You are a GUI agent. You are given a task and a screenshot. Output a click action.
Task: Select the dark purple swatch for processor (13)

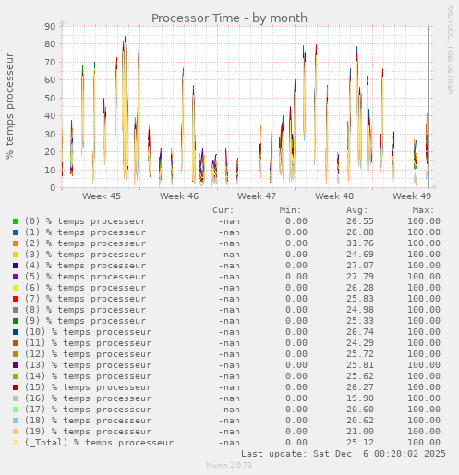16,365
